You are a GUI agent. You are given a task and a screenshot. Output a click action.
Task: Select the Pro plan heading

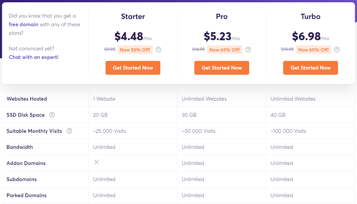click(x=222, y=16)
